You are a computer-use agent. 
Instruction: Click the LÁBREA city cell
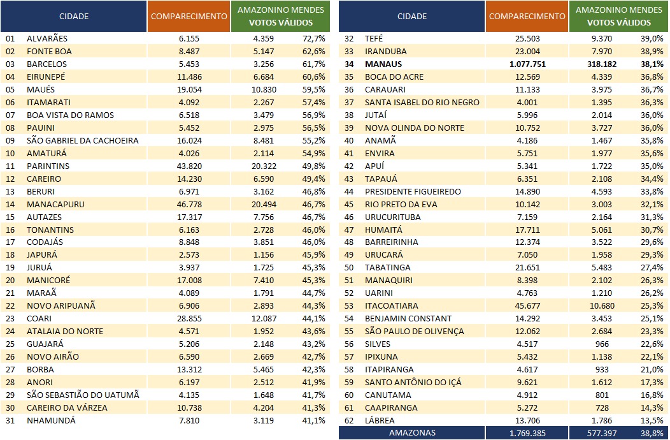(380, 420)
